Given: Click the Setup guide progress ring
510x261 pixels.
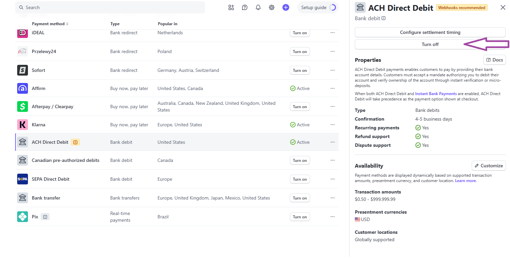Looking at the screenshot, I should 333,7.
